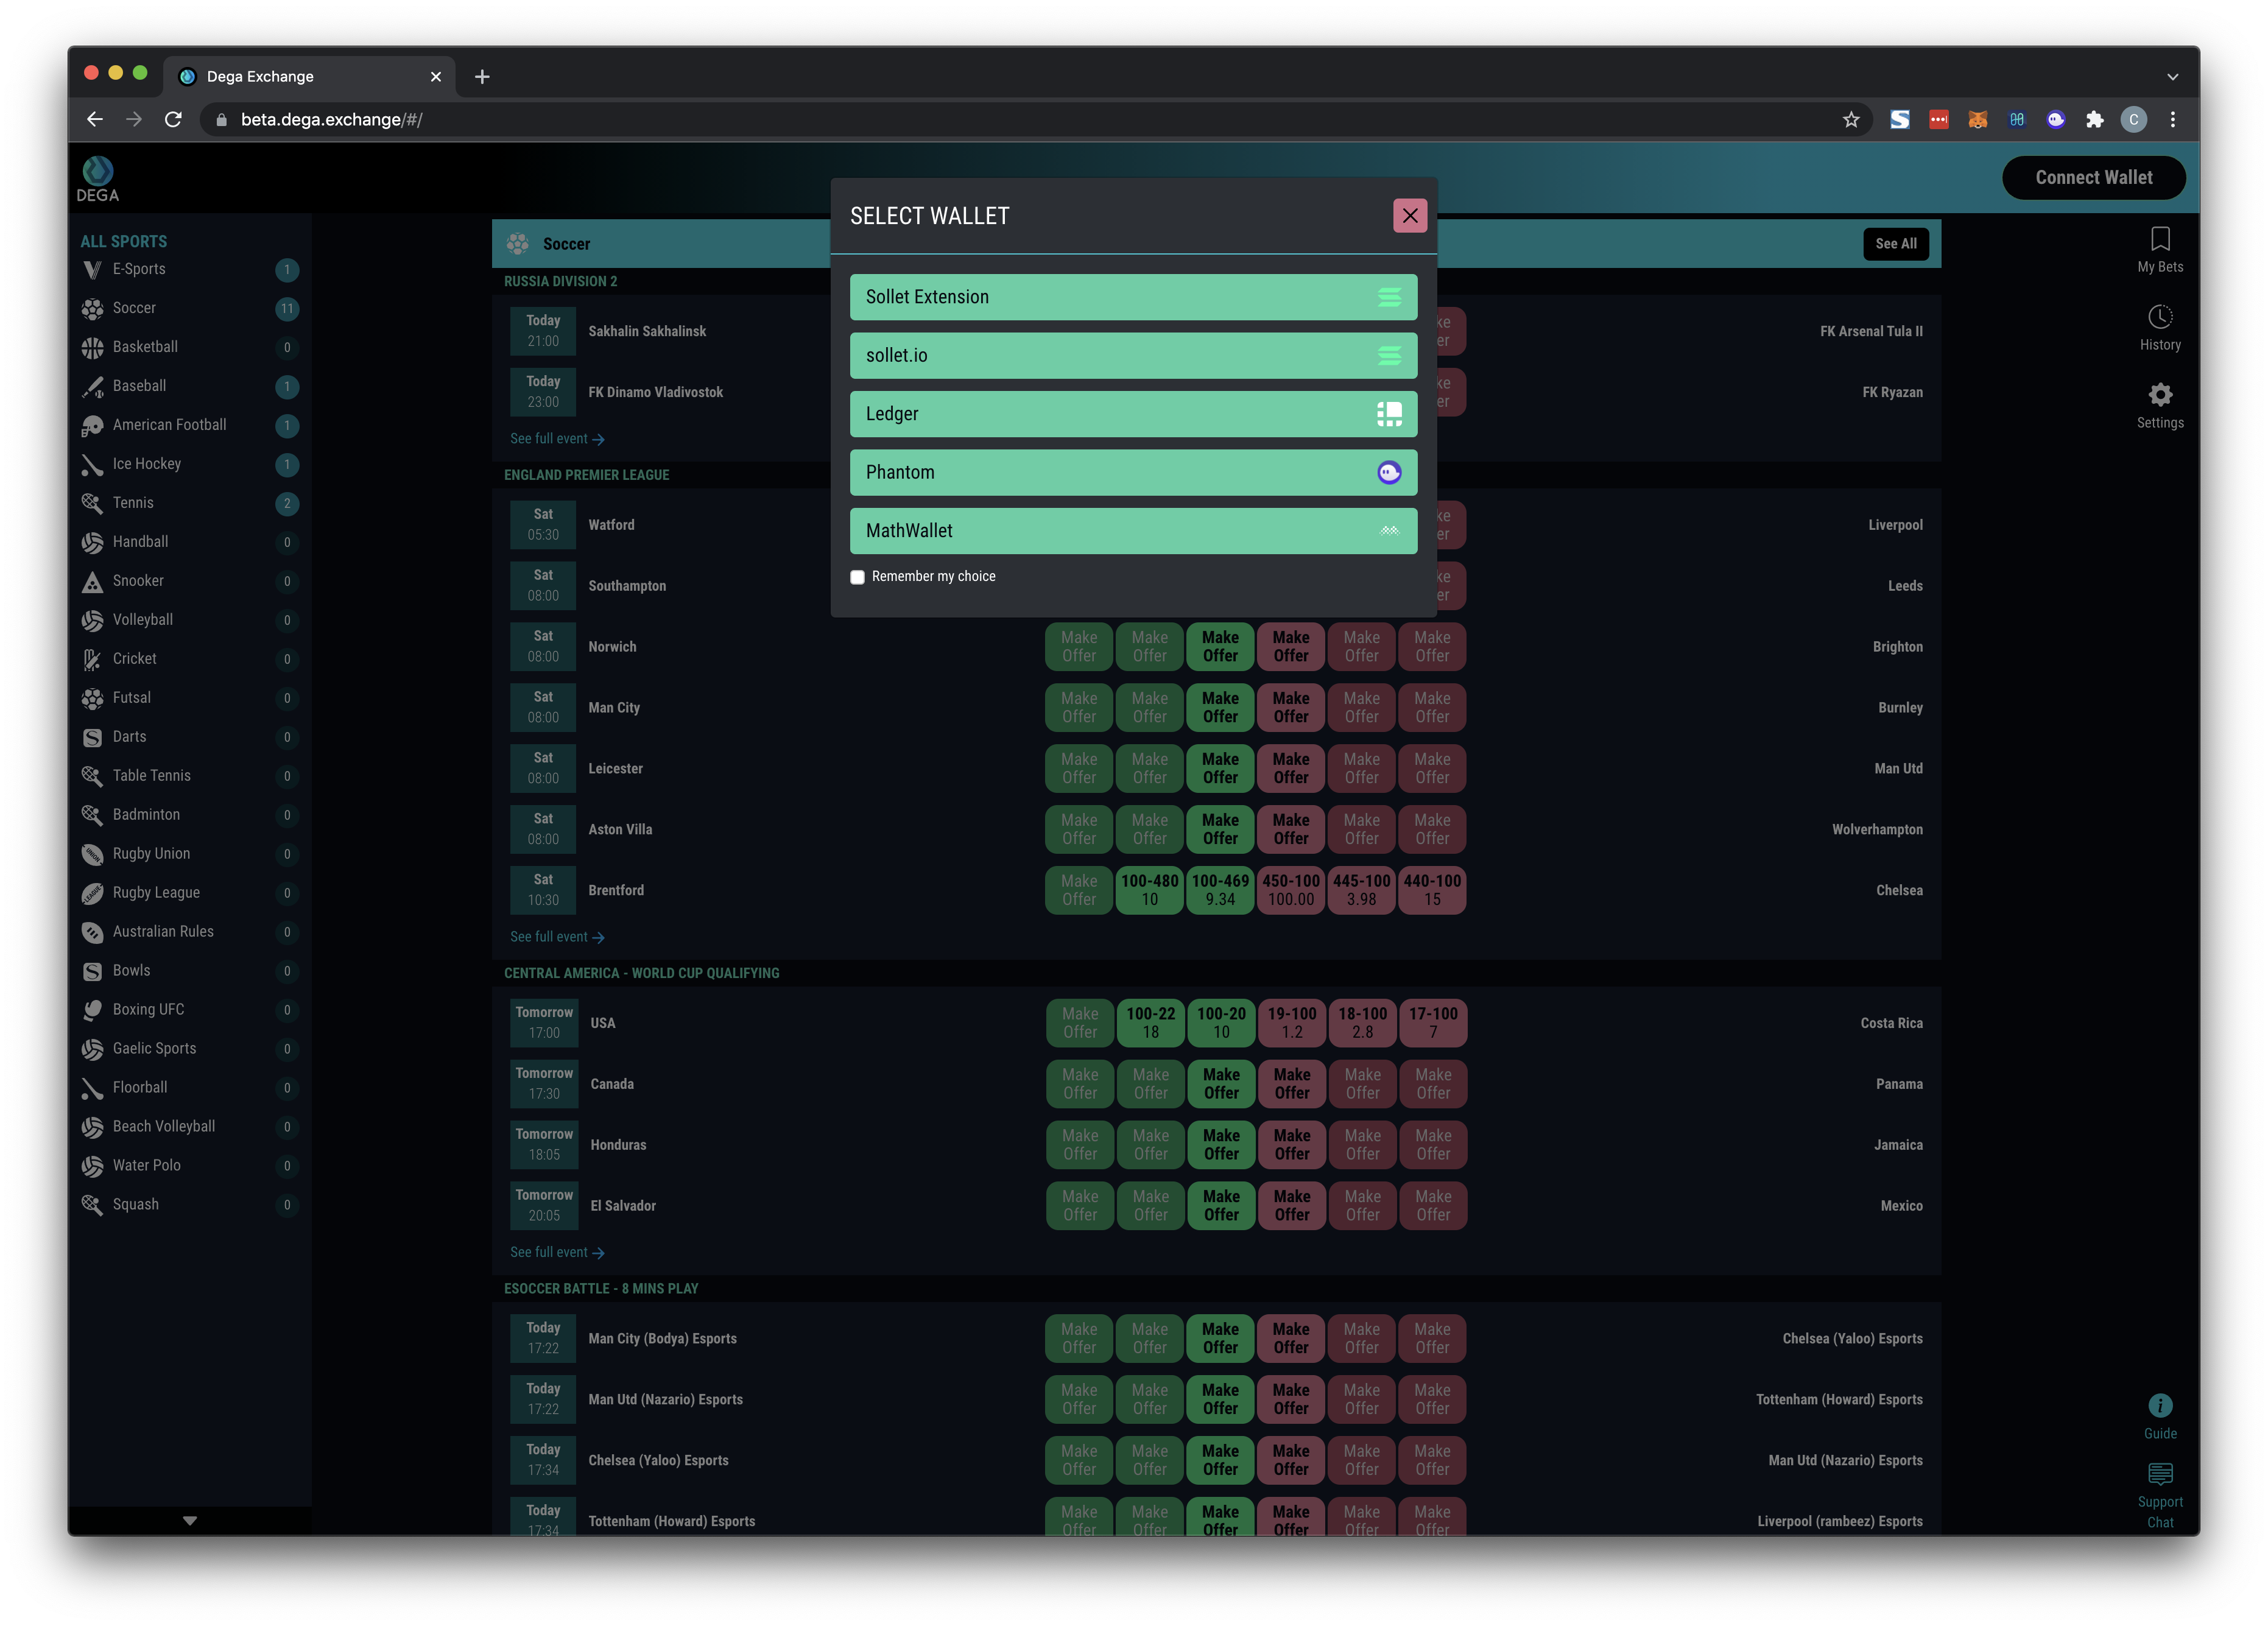
Task: Bookmark page with the star icon
Action: (1850, 120)
